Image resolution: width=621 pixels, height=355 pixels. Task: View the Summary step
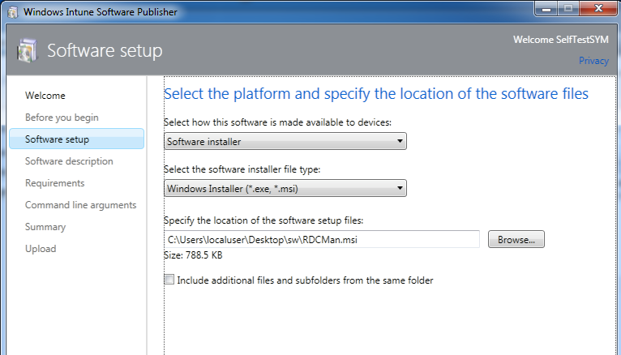click(45, 227)
